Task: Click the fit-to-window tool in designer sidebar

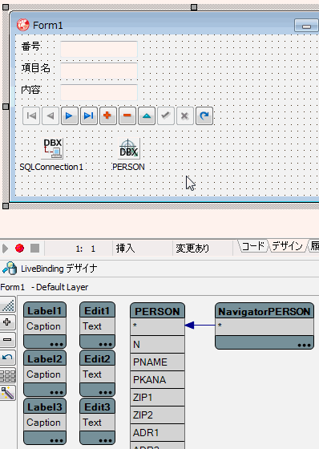Action: click(x=7, y=305)
